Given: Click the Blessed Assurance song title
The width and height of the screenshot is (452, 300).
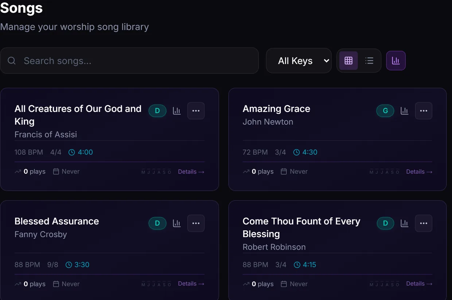Looking at the screenshot, I should pyautogui.click(x=56, y=221).
